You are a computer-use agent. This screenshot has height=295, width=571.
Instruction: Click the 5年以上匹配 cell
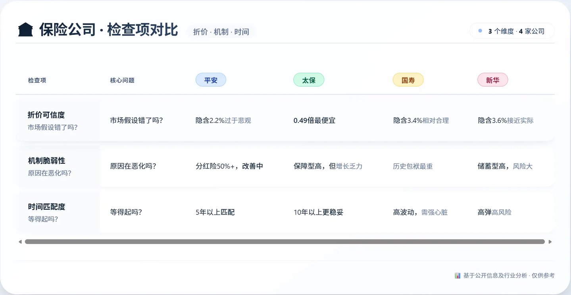pos(215,212)
